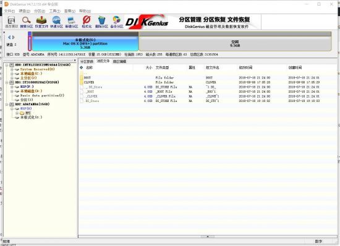The height and width of the screenshot is (246, 340).
Task: Collapse the HD2 ADATA disk tree node
Action: coord(7,104)
